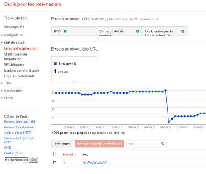
Task: Select Erreurs d'exploration in sidebar
Action: point(21,48)
